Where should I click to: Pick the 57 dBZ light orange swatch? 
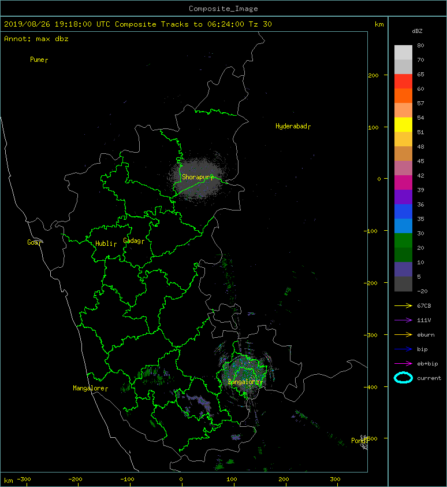[403, 110]
